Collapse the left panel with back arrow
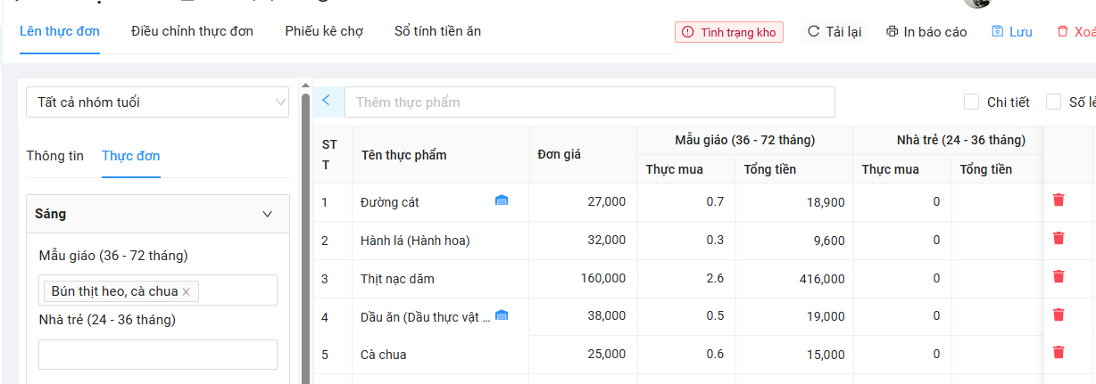The height and width of the screenshot is (384, 1096). click(326, 101)
